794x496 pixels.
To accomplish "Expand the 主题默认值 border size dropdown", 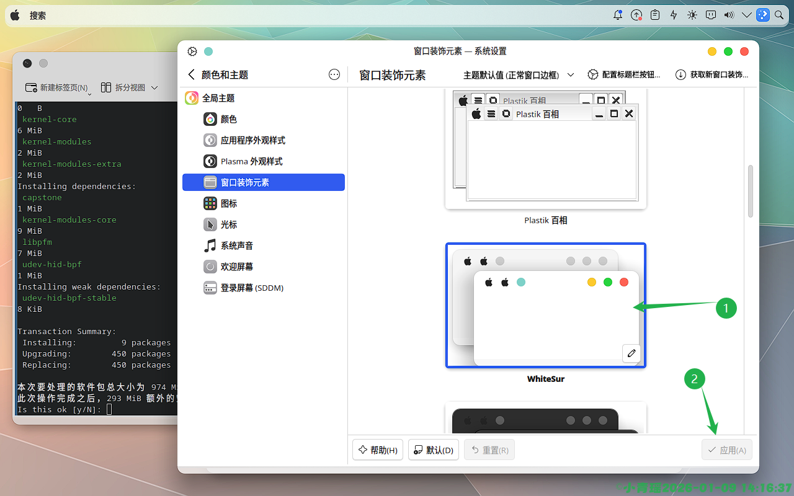I will coord(518,75).
